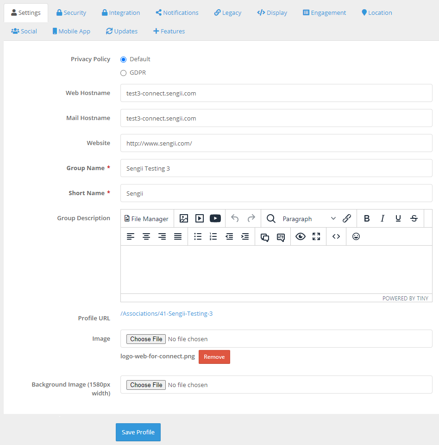Open the Features tab
Screen dimensions: 439x445
[x=169, y=31]
